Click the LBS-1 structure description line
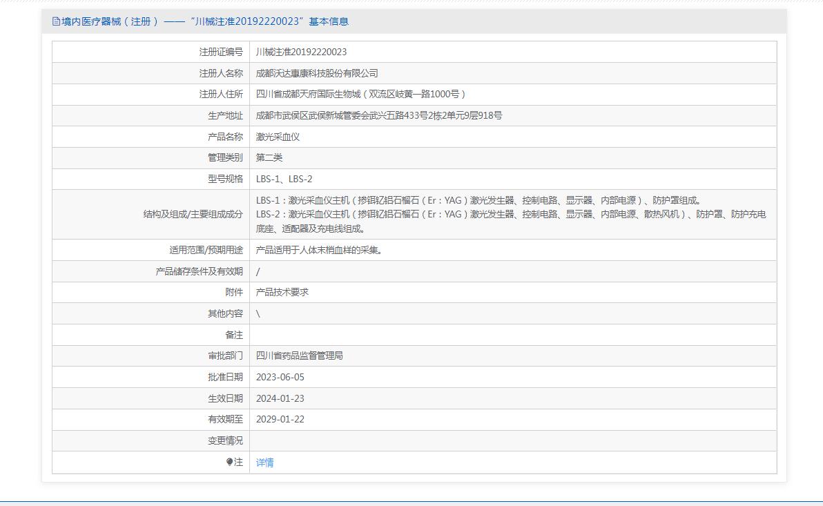 (x=478, y=200)
